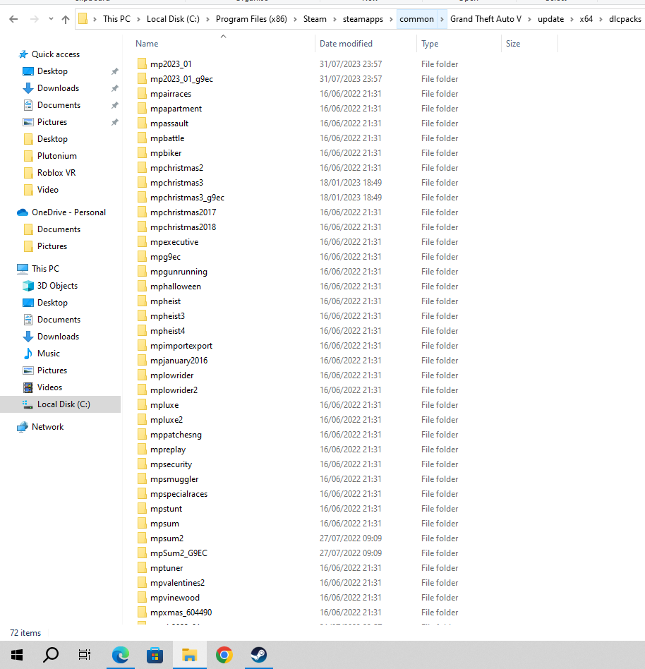Screen dimensions: 645x669
Task: Sort by Type column header
Action: pos(430,44)
